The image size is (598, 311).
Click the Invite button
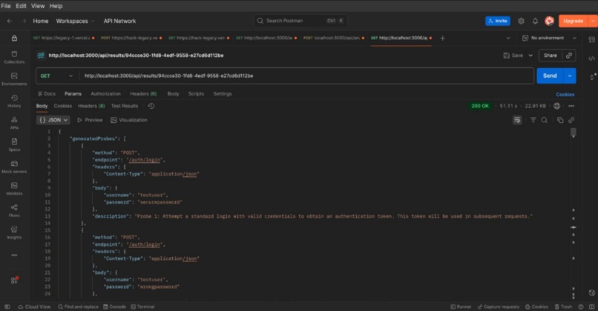point(498,21)
